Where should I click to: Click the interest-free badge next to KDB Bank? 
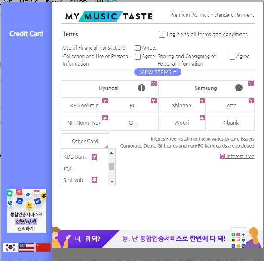coord(94,157)
